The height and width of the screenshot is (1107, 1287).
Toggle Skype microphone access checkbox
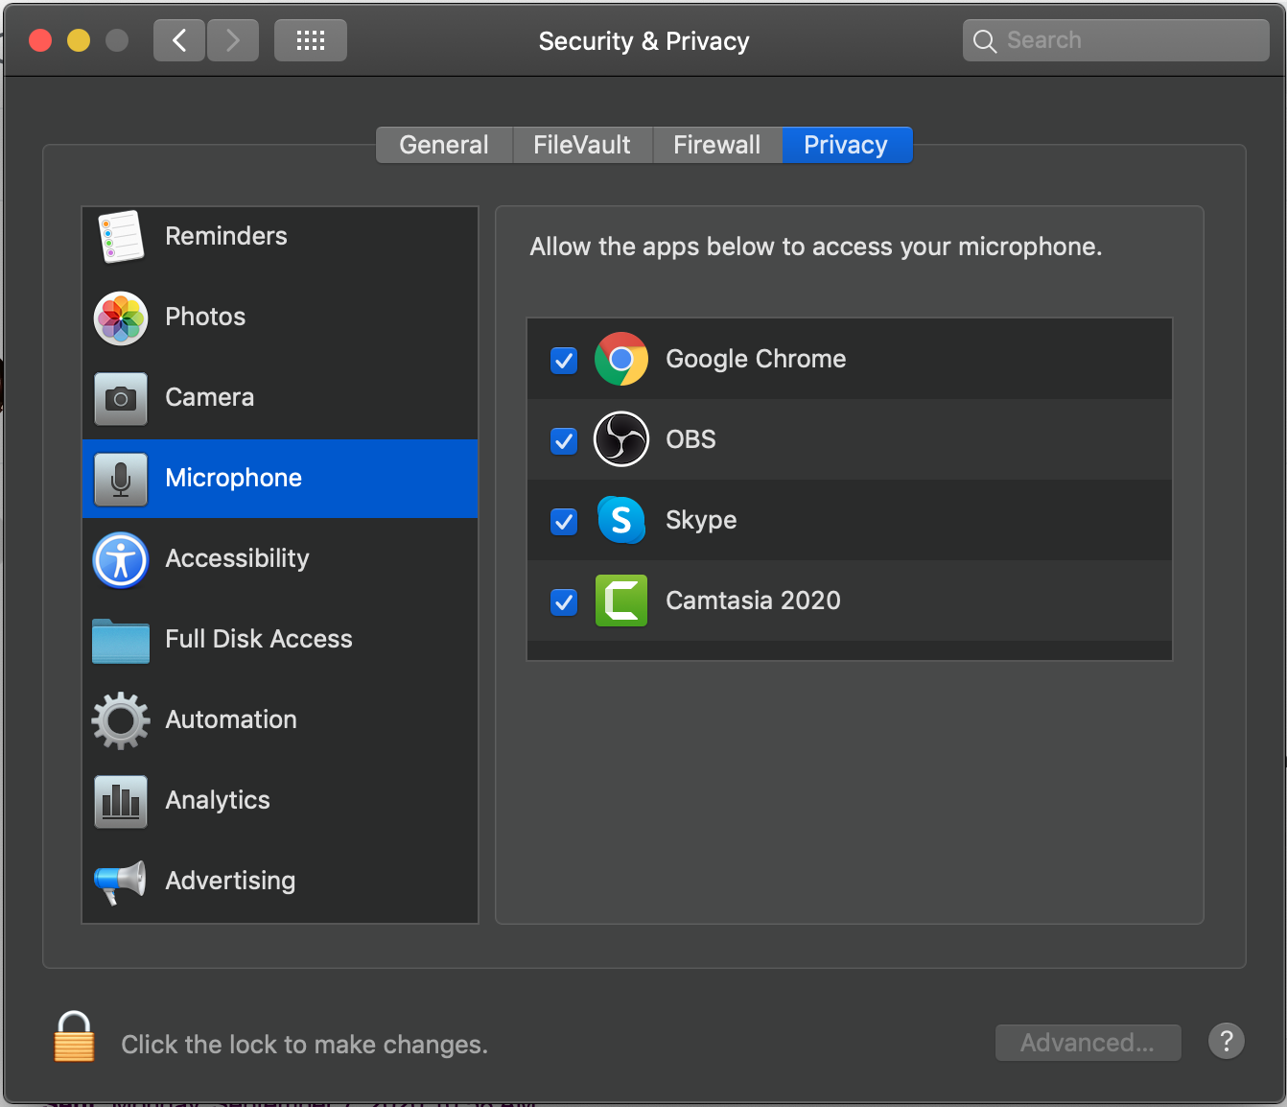[x=564, y=522]
